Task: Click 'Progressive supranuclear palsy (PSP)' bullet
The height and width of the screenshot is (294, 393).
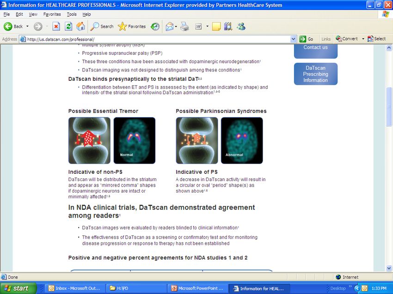Action: [122, 53]
